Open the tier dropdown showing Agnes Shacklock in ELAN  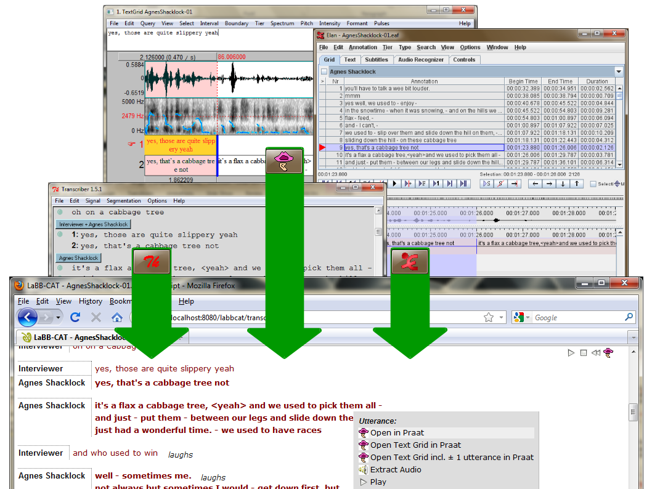click(x=618, y=71)
